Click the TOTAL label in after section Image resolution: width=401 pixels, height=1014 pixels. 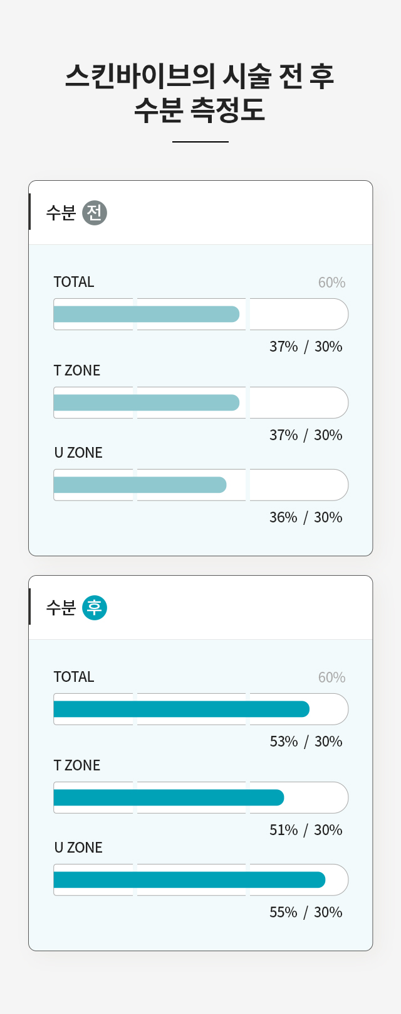pos(74,677)
